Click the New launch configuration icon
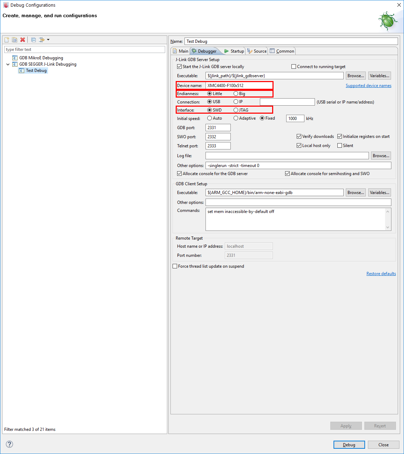The height and width of the screenshot is (454, 404). point(7,40)
